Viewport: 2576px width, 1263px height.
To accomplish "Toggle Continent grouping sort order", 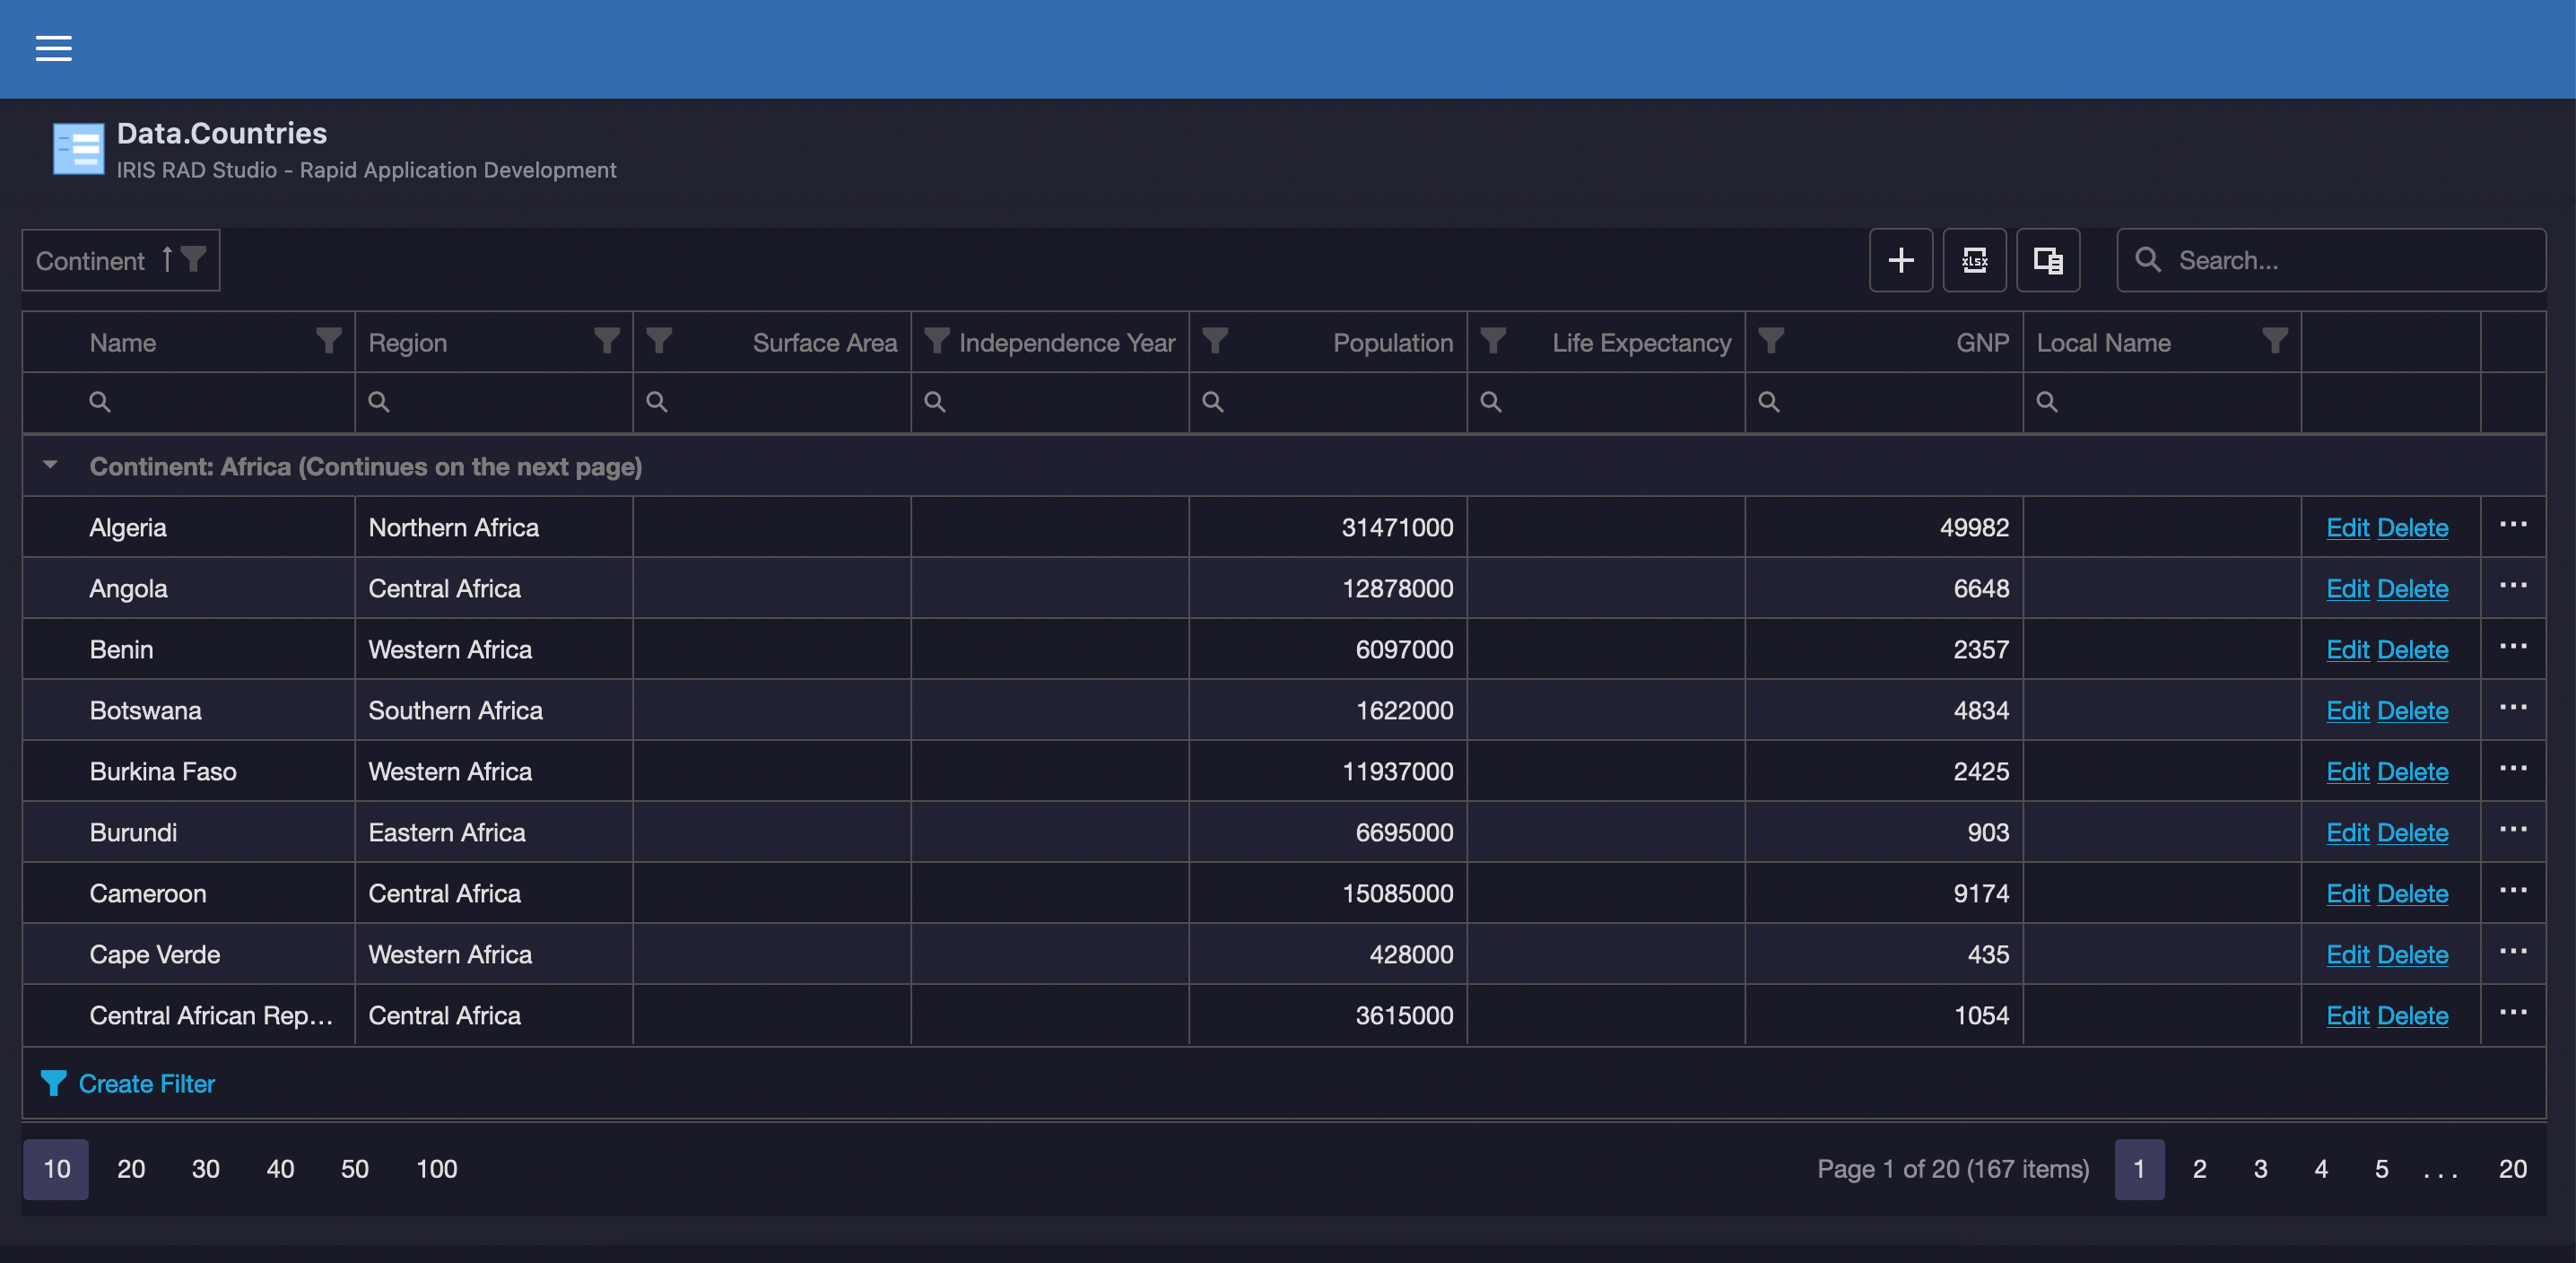I will click(167, 259).
